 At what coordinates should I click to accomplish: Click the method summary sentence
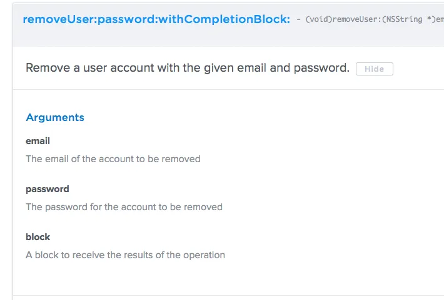click(187, 68)
